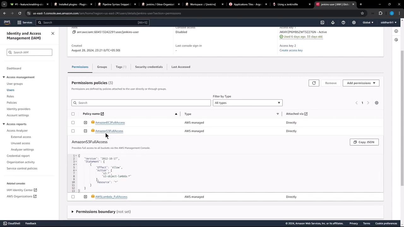Click the info panel icon at right edge
Screen dimensions: 404x227
[x=396, y=31]
